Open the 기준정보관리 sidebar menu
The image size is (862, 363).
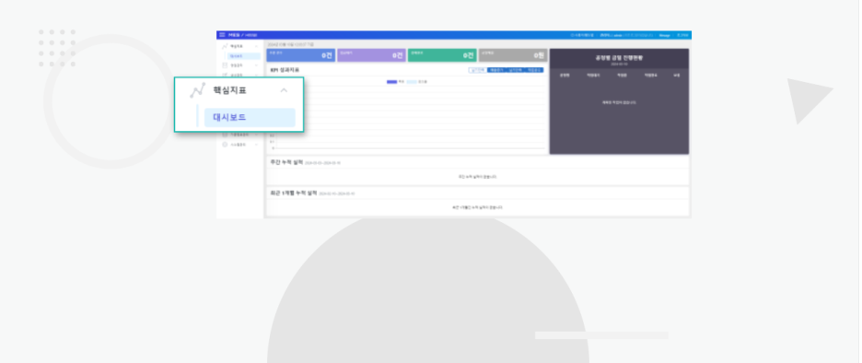click(240, 135)
